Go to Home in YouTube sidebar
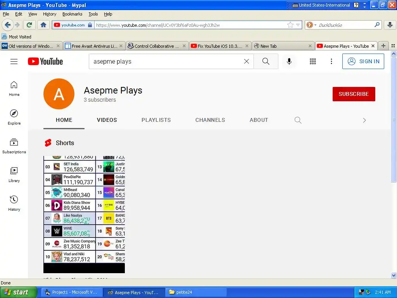The width and height of the screenshot is (397, 298). [14, 89]
